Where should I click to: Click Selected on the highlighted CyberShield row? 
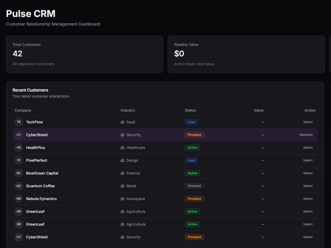306,135
